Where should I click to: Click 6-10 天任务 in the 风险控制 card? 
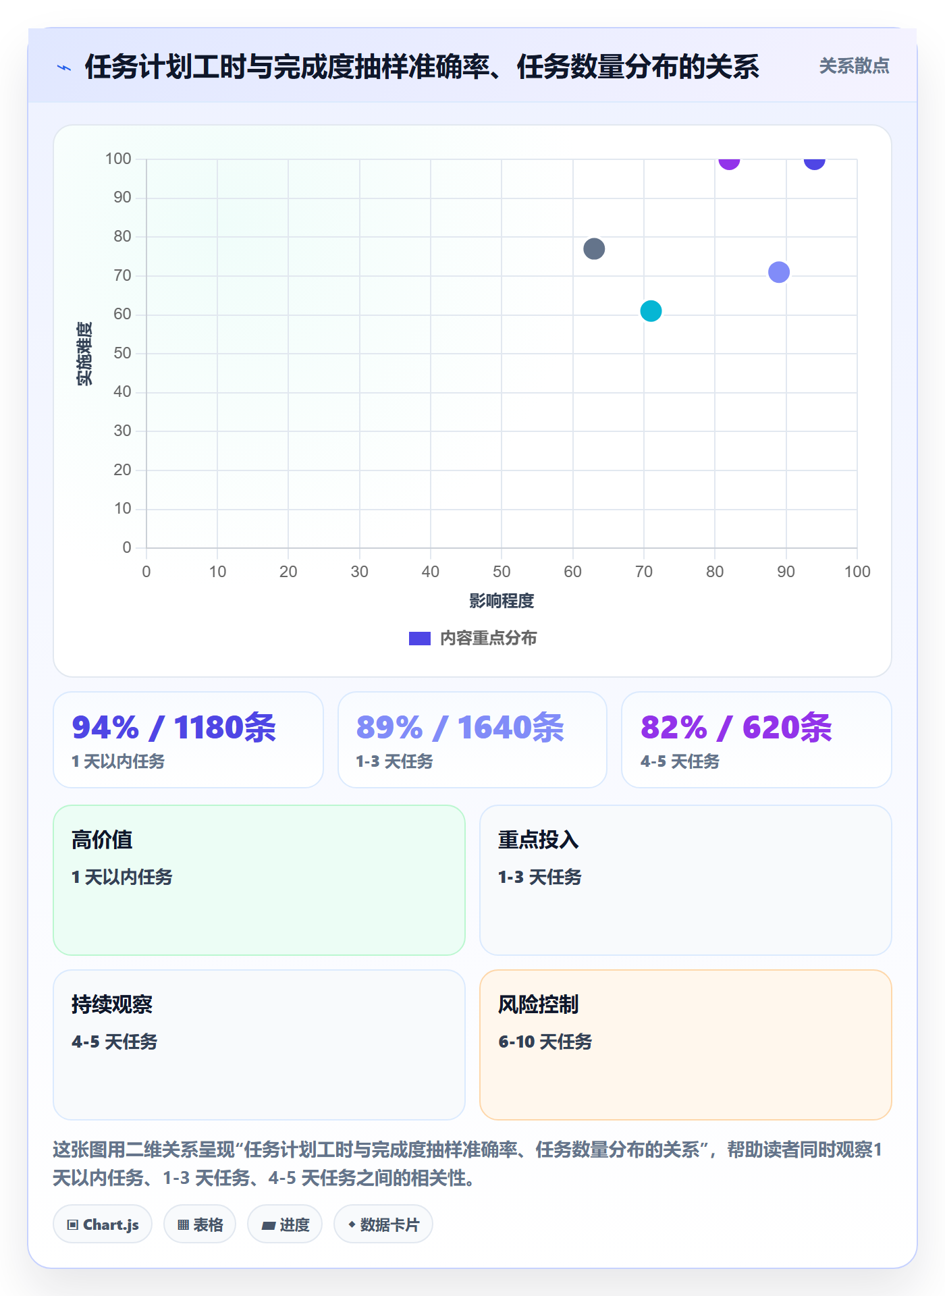pos(545,1042)
